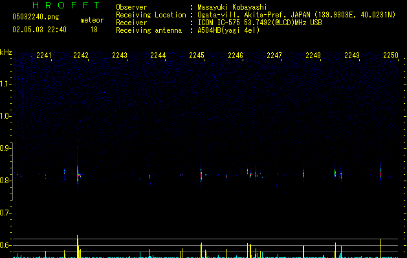Click the 2247 time marker
The height and width of the screenshot is (258, 407).
(x=274, y=55)
